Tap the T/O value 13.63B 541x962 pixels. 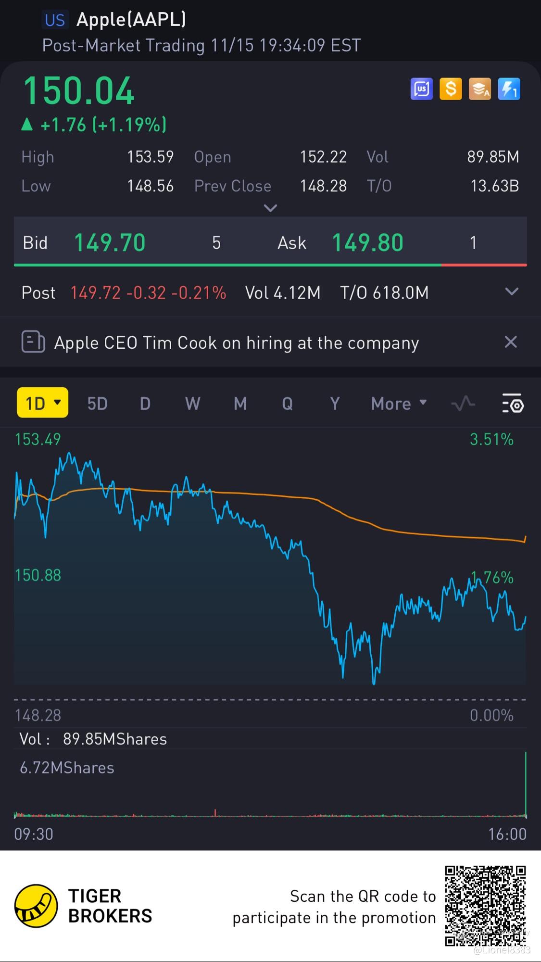[494, 186]
